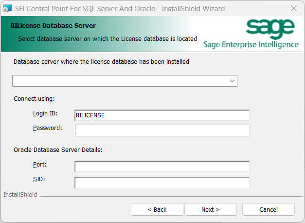Proceed with the Next button
This screenshot has height=223, width=305.
(211, 209)
